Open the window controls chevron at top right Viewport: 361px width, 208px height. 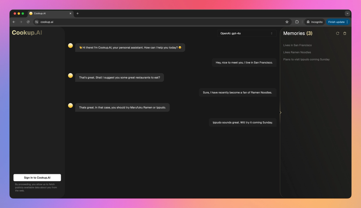coord(347,13)
